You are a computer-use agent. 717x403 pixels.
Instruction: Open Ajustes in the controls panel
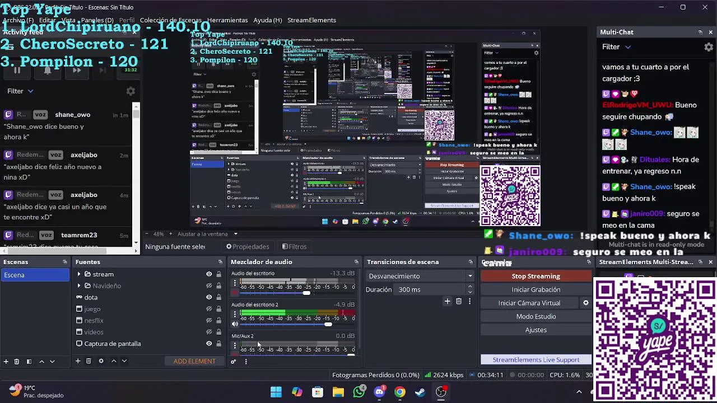click(536, 330)
